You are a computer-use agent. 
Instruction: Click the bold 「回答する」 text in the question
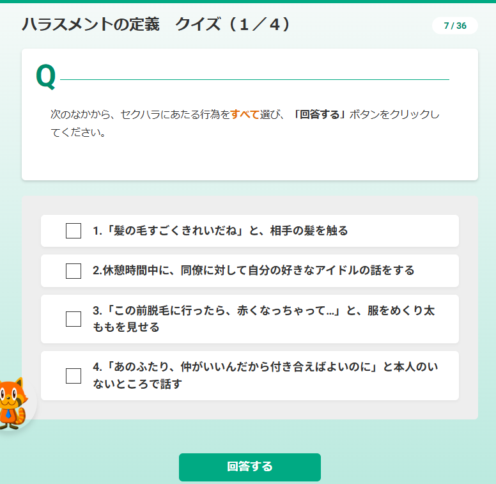click(319, 114)
